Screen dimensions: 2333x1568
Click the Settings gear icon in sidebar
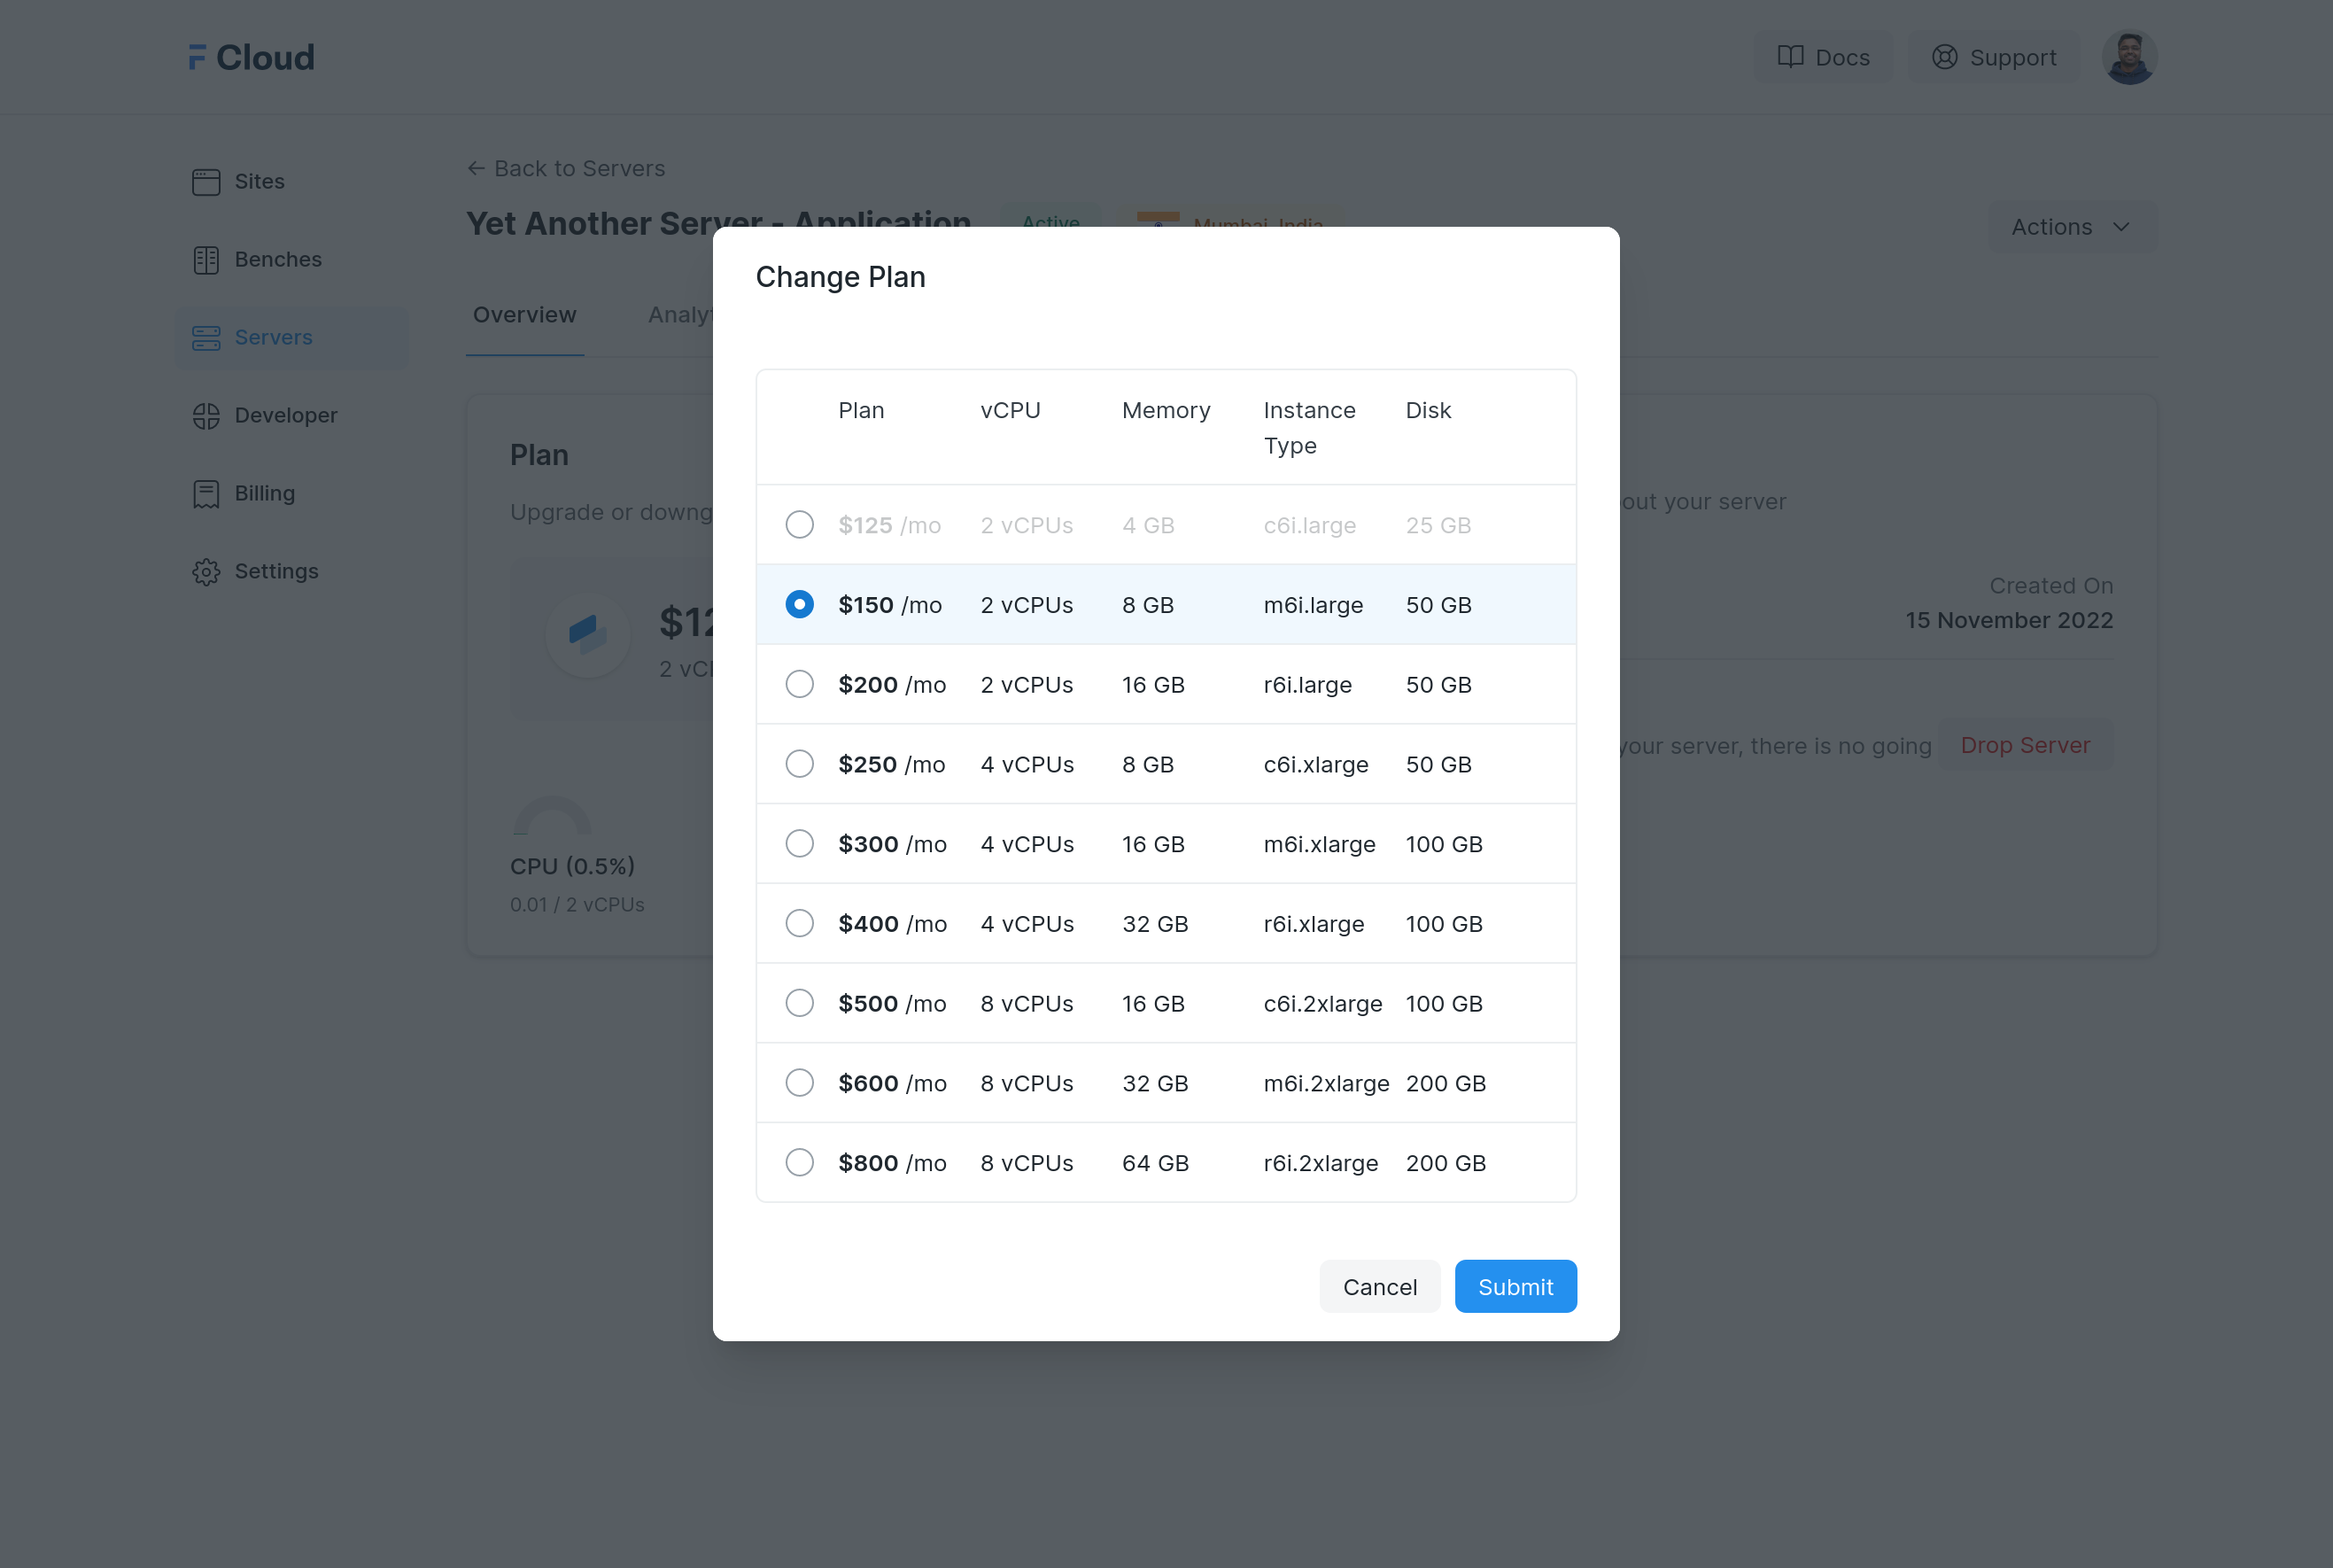click(x=205, y=572)
